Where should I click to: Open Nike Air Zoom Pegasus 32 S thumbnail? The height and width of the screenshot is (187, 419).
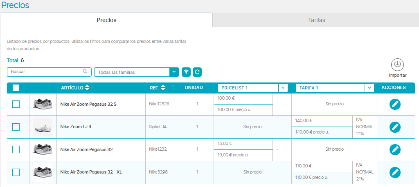point(43,104)
